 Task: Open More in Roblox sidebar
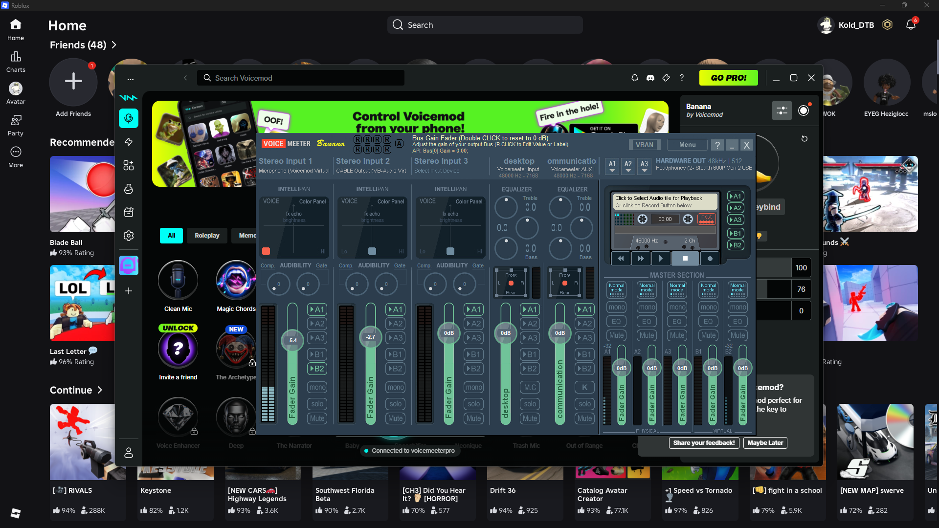[16, 157]
